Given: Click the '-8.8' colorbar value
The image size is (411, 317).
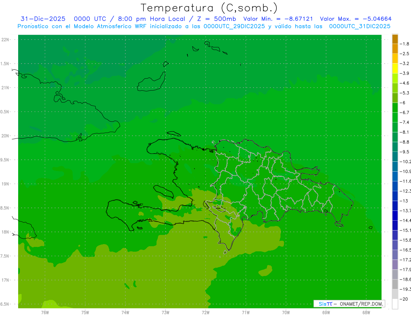Looking at the screenshot, I should 404,142.
